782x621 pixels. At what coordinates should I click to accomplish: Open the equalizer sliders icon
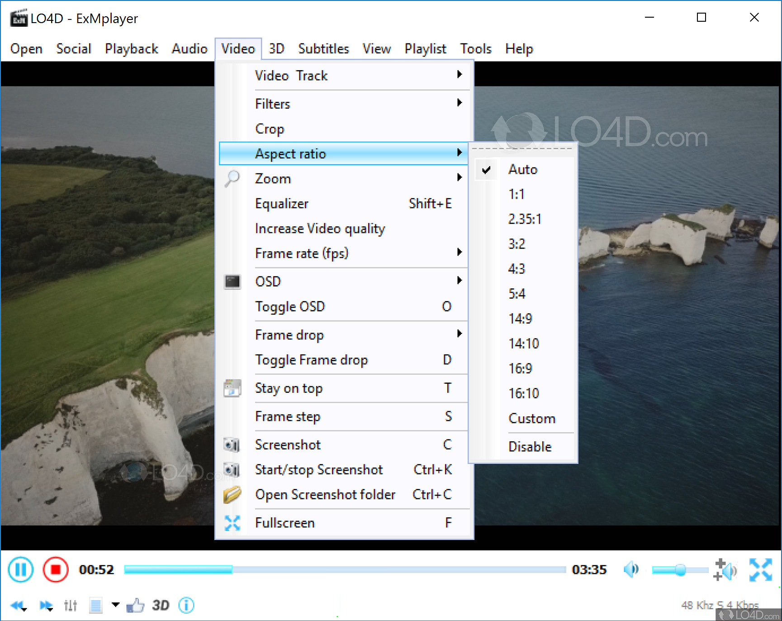[x=71, y=606]
